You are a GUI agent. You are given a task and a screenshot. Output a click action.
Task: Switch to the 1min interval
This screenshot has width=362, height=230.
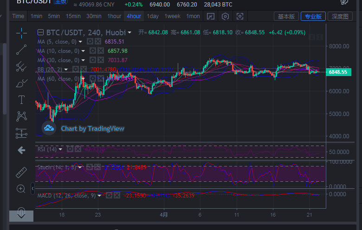point(37,16)
